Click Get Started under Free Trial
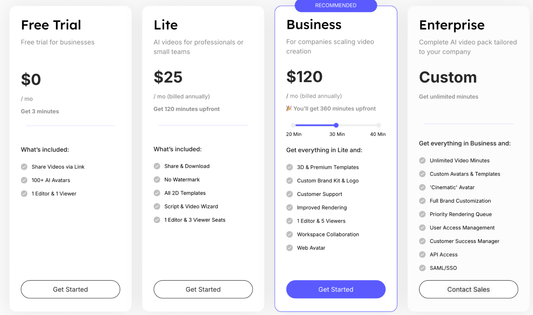The height and width of the screenshot is (315, 533). click(x=70, y=289)
